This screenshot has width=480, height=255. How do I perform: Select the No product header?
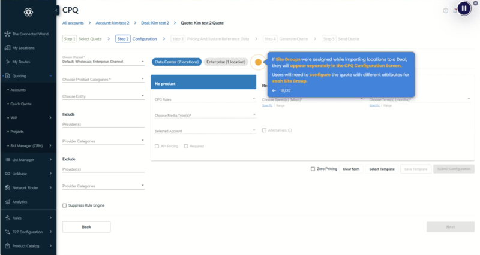click(x=203, y=82)
